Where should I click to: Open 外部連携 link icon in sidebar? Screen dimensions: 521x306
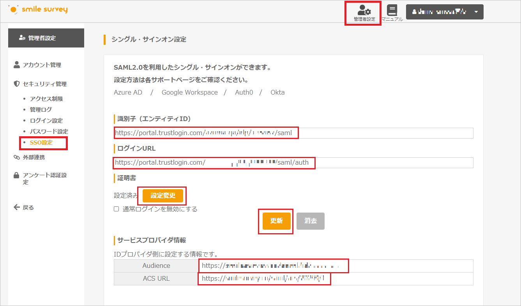(16, 157)
